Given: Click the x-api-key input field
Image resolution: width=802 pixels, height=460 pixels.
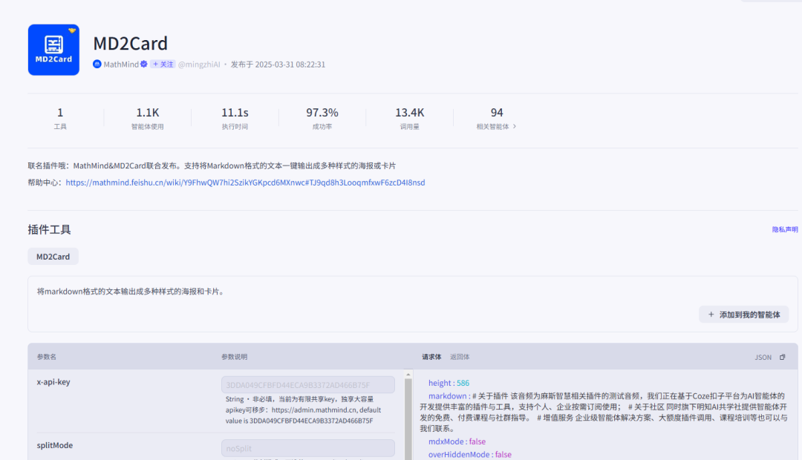Looking at the screenshot, I should 307,385.
